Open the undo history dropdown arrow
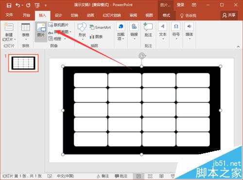The image size is (243, 180). (22, 5)
